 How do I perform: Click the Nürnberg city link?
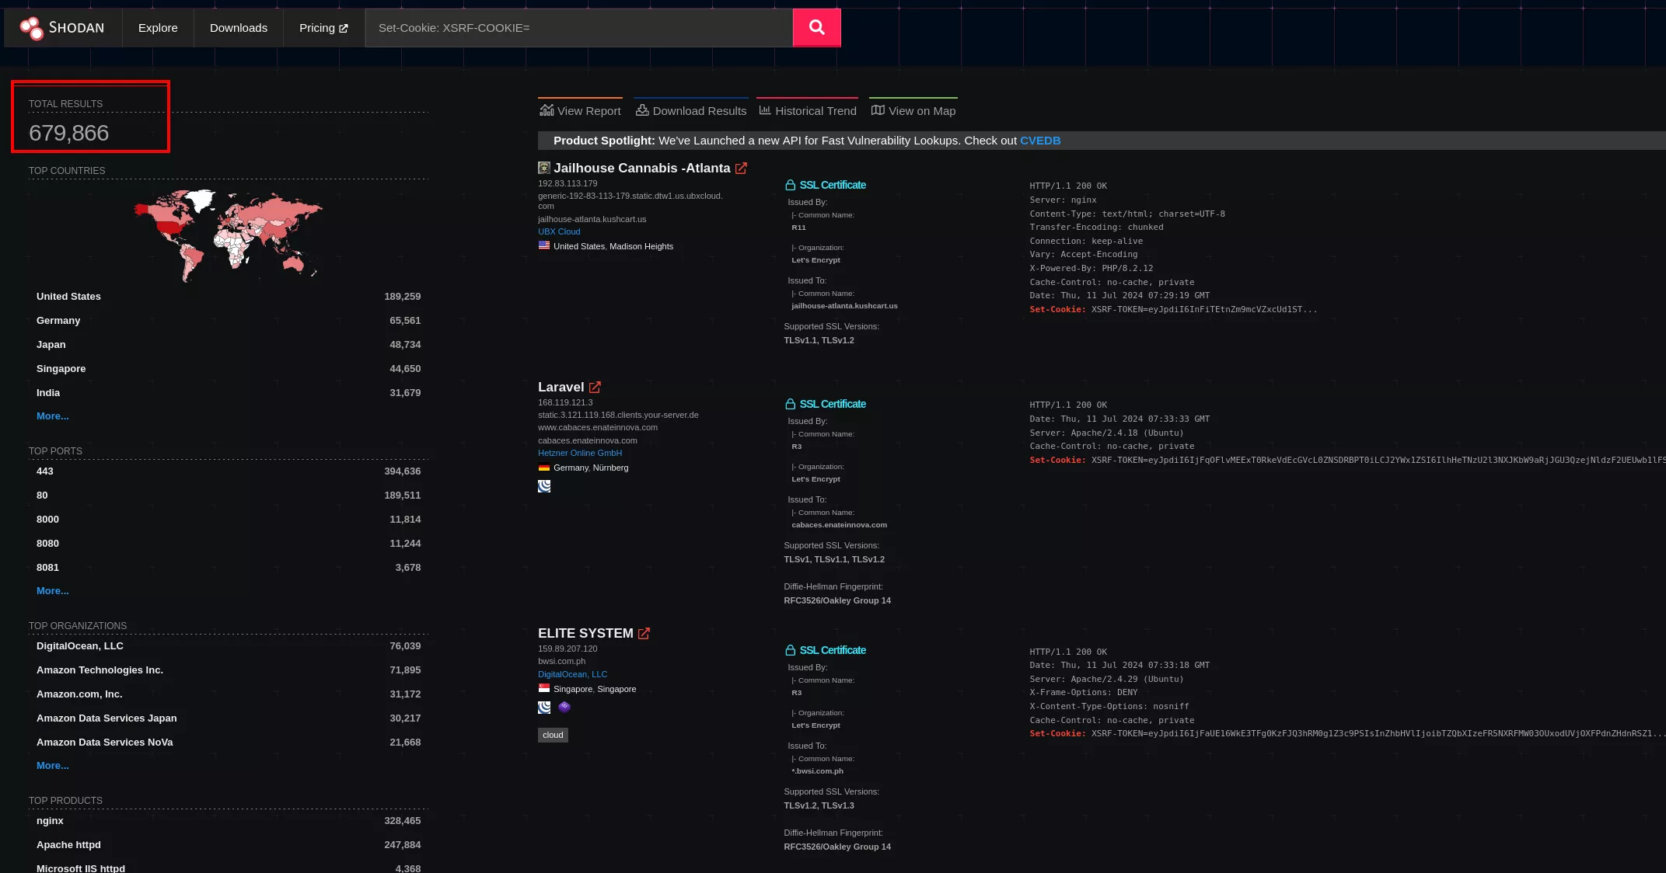coord(610,468)
